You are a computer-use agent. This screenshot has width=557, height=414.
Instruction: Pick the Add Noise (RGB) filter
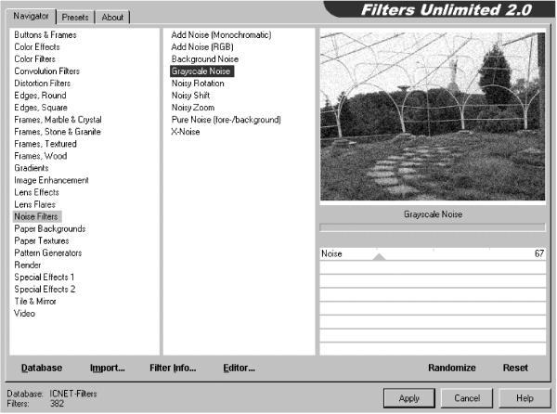pyautogui.click(x=202, y=46)
